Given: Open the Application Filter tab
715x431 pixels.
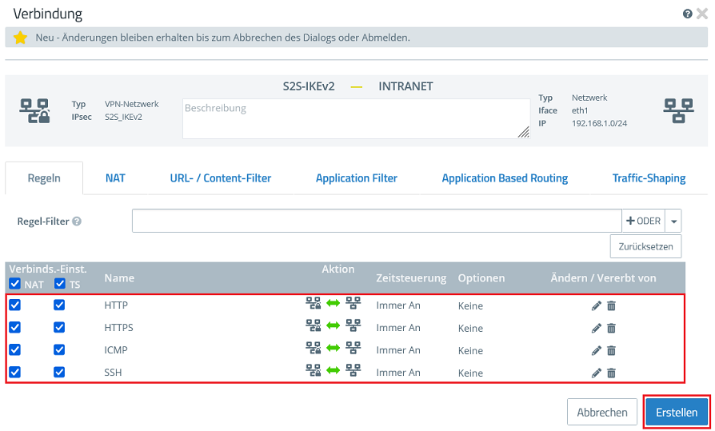Looking at the screenshot, I should pos(356,178).
